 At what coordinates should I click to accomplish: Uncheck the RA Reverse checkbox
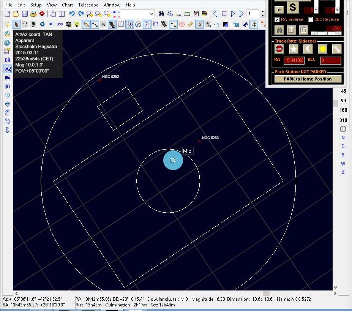click(x=277, y=19)
